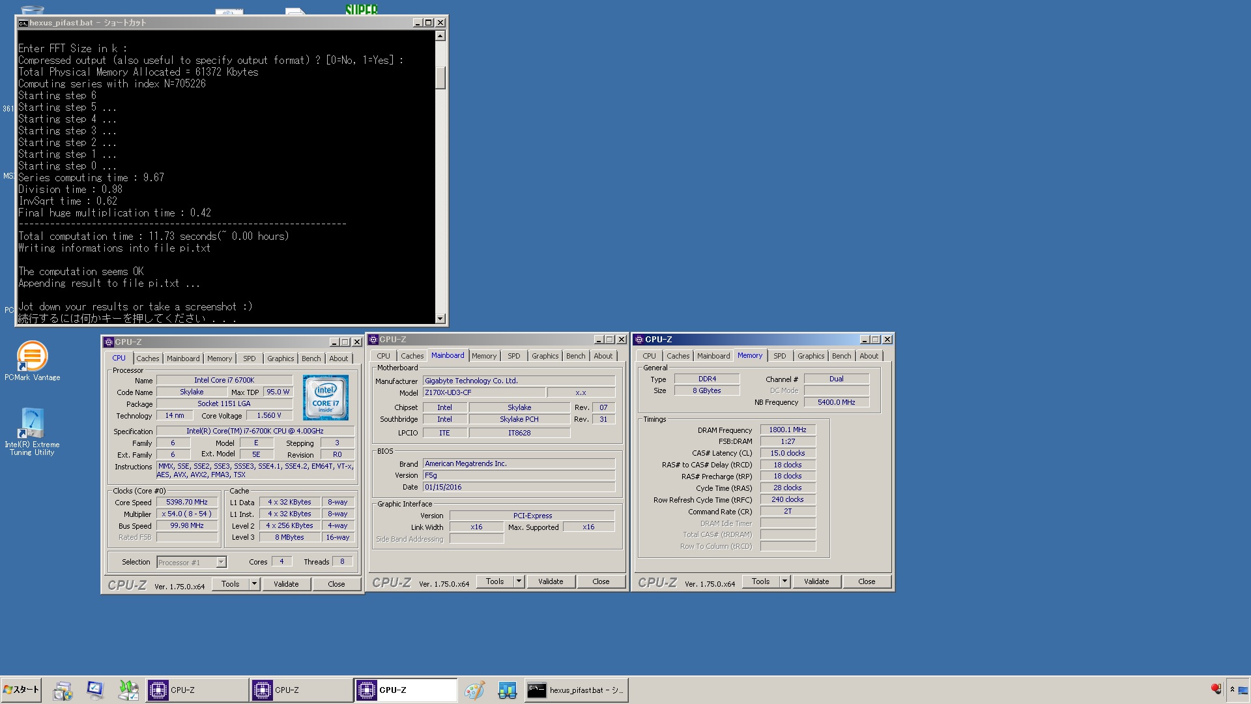The image size is (1251, 704).
Task: Click CAS# Latency value 15.0 clocks
Action: coord(788,454)
